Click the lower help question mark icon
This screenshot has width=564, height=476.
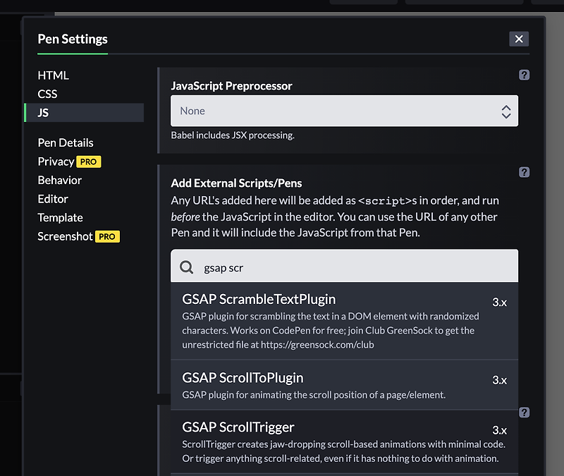coord(524,413)
